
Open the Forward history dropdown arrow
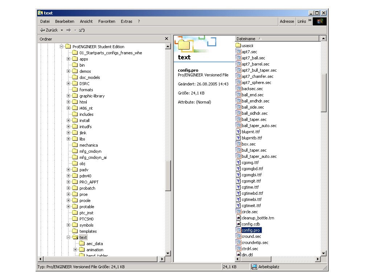tap(75, 30)
